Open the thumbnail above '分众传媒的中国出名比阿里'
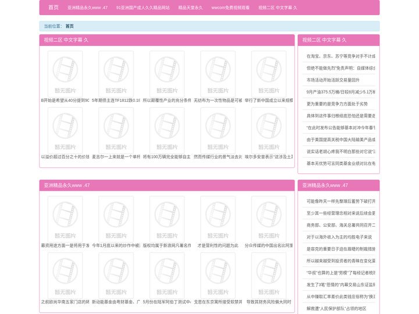Image resolution: width=419 pixels, height=314 pixels. click(269, 219)
